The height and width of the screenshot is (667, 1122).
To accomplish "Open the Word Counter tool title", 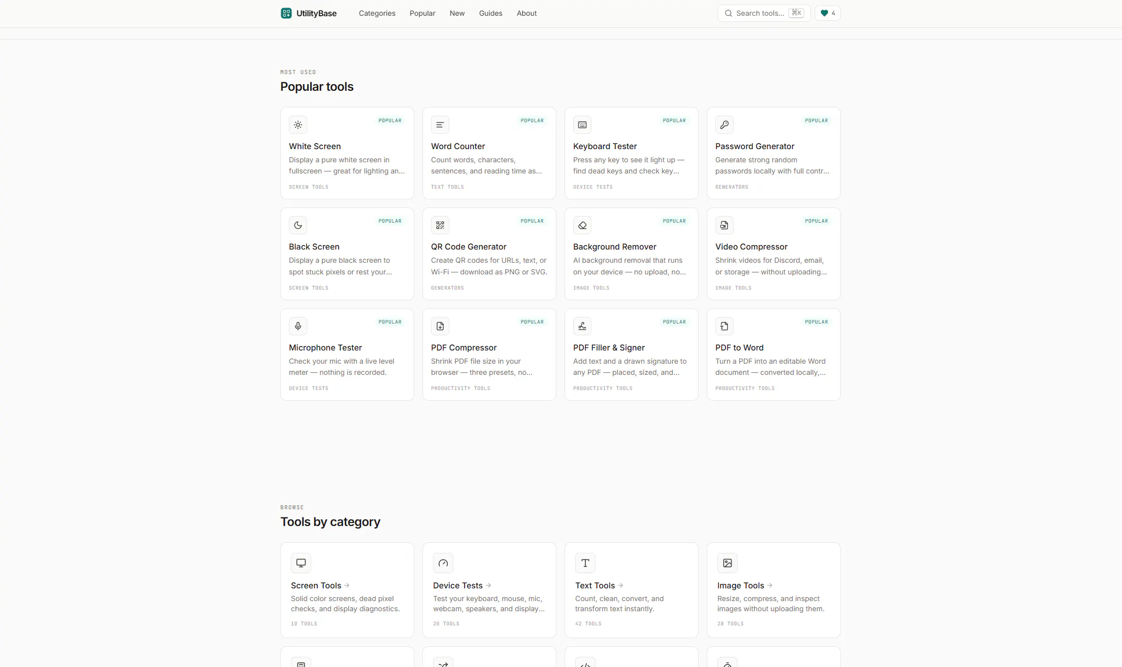I will 458,146.
